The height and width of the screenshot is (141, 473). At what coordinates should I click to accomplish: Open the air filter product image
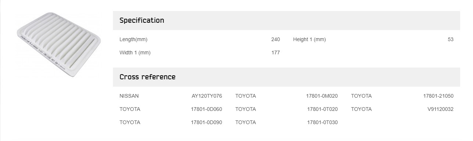pos(59,44)
